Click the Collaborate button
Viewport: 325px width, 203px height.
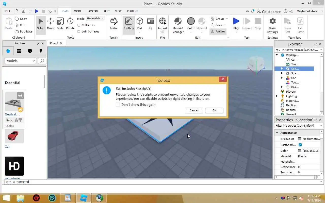(x=269, y=11)
